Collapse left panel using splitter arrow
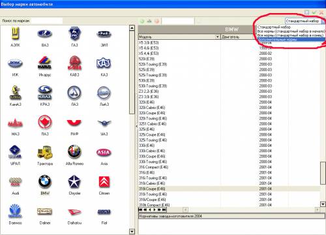The image size is (326, 235). (x=136, y=126)
